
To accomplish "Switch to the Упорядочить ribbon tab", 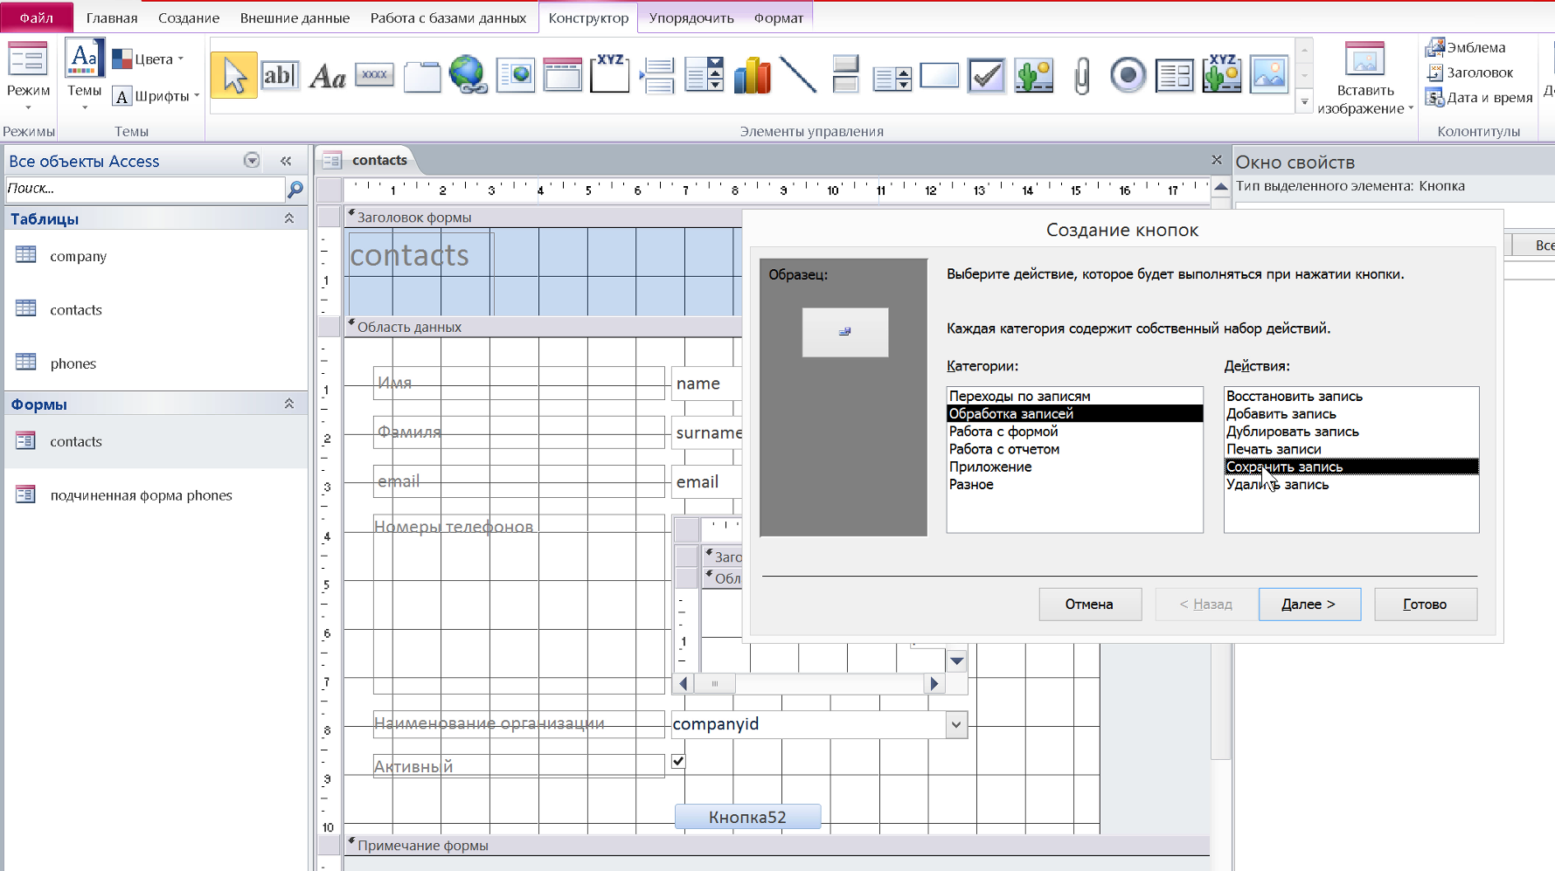I will click(691, 17).
